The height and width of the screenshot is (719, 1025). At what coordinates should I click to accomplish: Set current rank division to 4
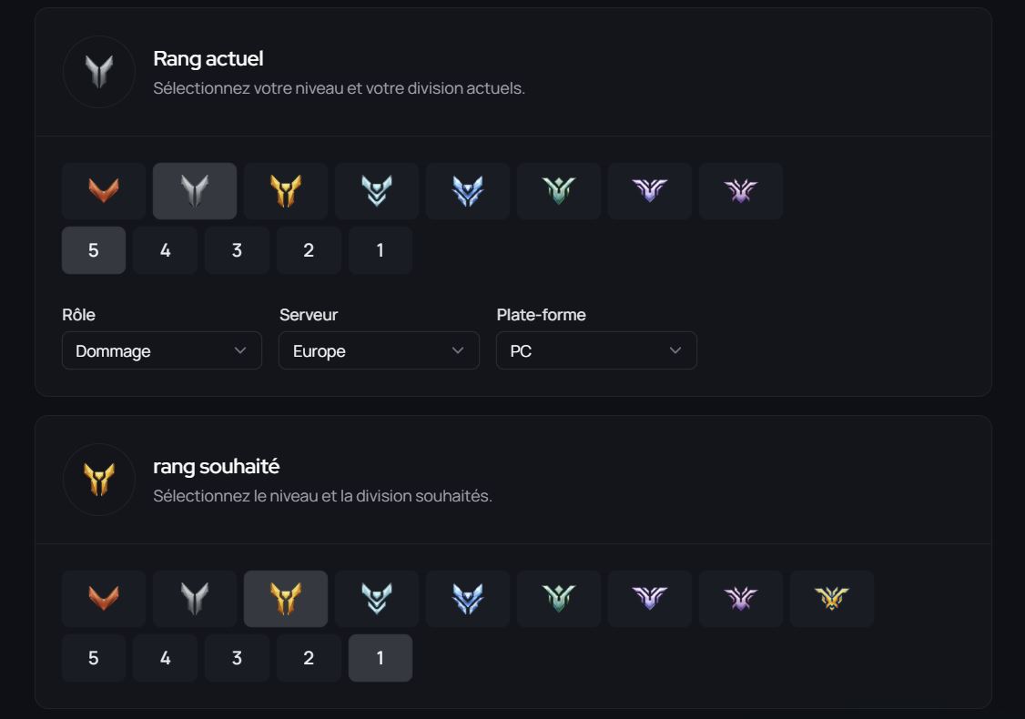tap(165, 250)
